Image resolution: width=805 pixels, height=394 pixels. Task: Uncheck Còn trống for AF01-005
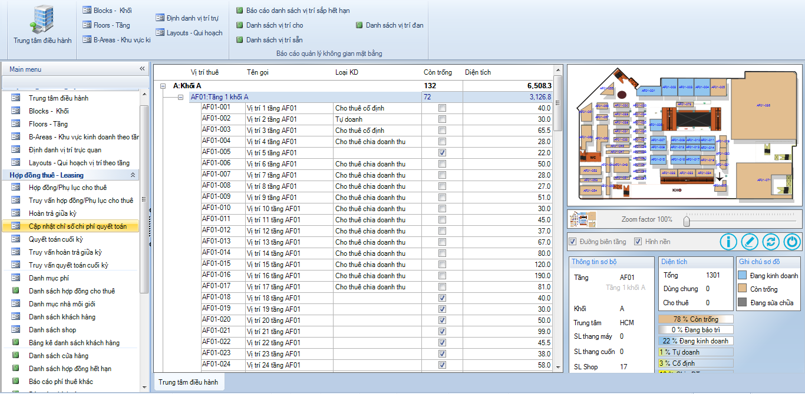point(442,153)
